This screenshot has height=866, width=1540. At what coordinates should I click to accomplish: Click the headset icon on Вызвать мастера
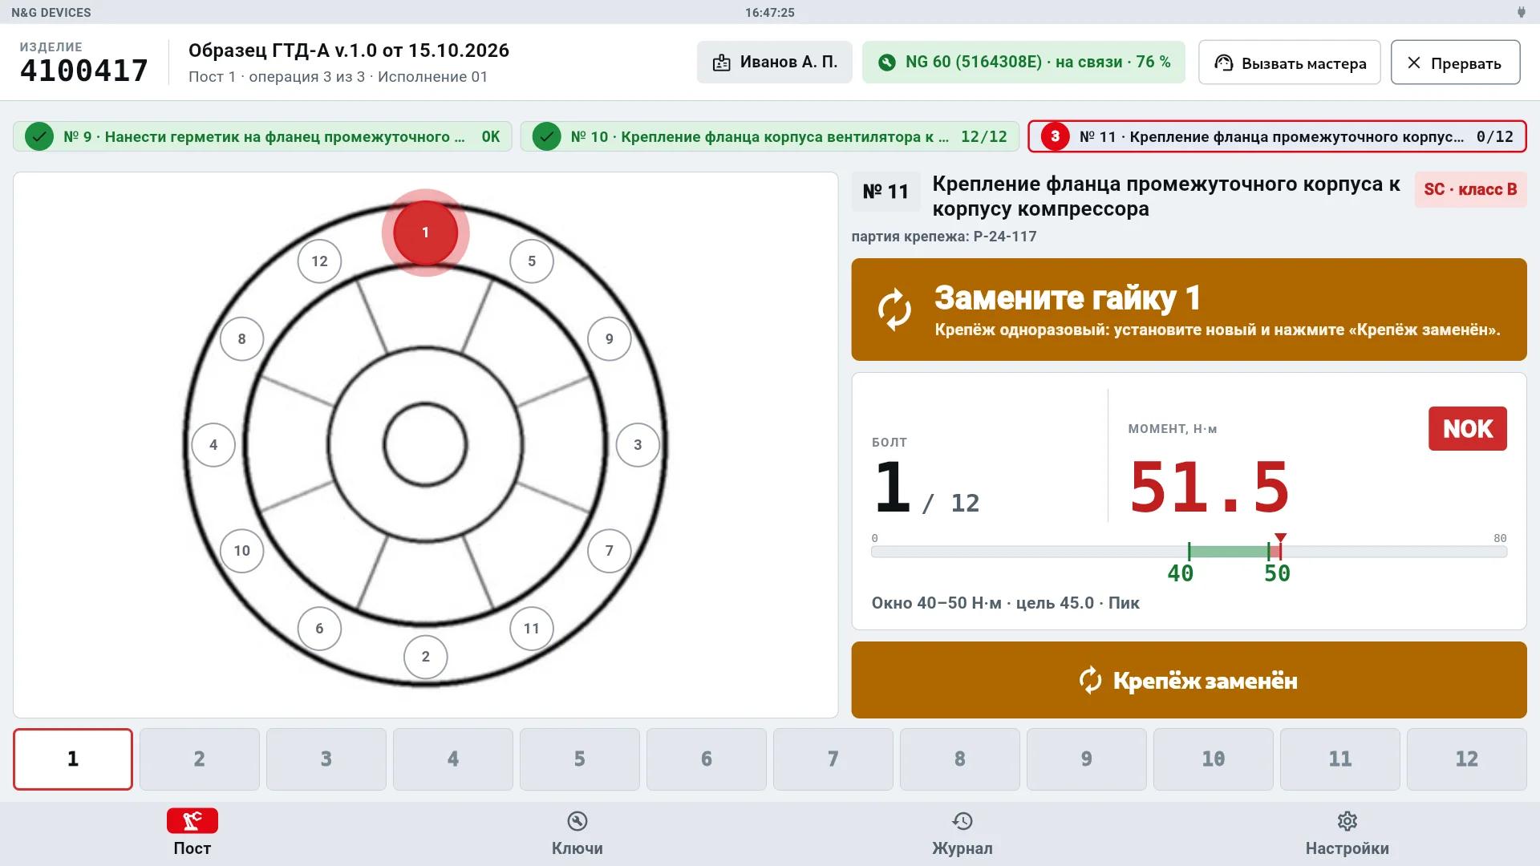pyautogui.click(x=1223, y=63)
